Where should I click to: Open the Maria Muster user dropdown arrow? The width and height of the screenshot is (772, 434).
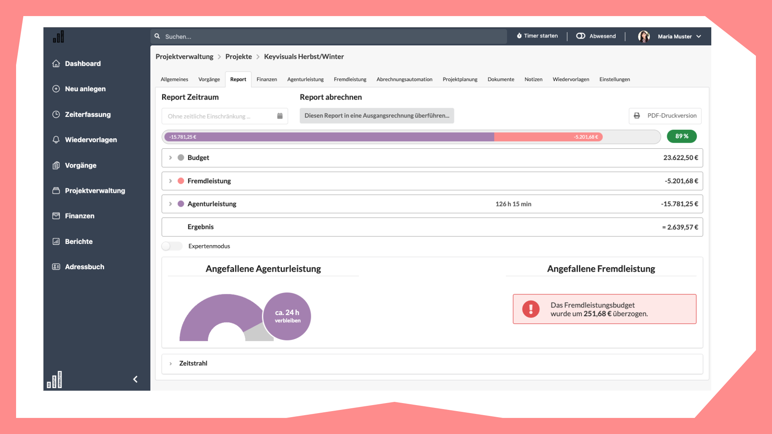pyautogui.click(x=699, y=36)
